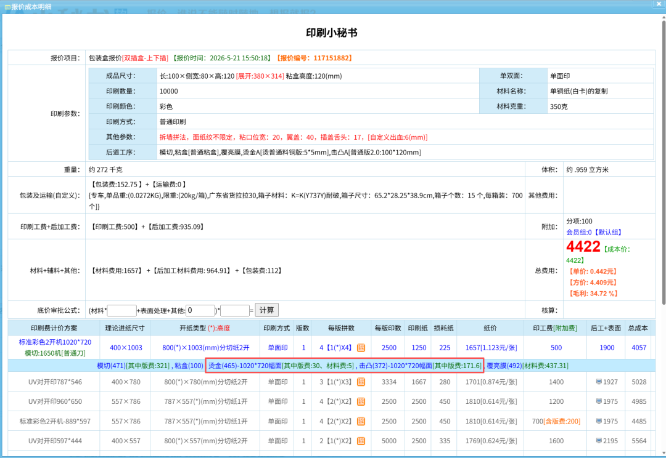This screenshot has width=666, height=458.
Task: Click the 单铜纸(白卡)的复制 material name
Action: click(x=579, y=91)
